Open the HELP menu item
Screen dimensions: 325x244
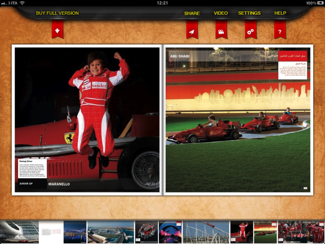[x=280, y=13]
